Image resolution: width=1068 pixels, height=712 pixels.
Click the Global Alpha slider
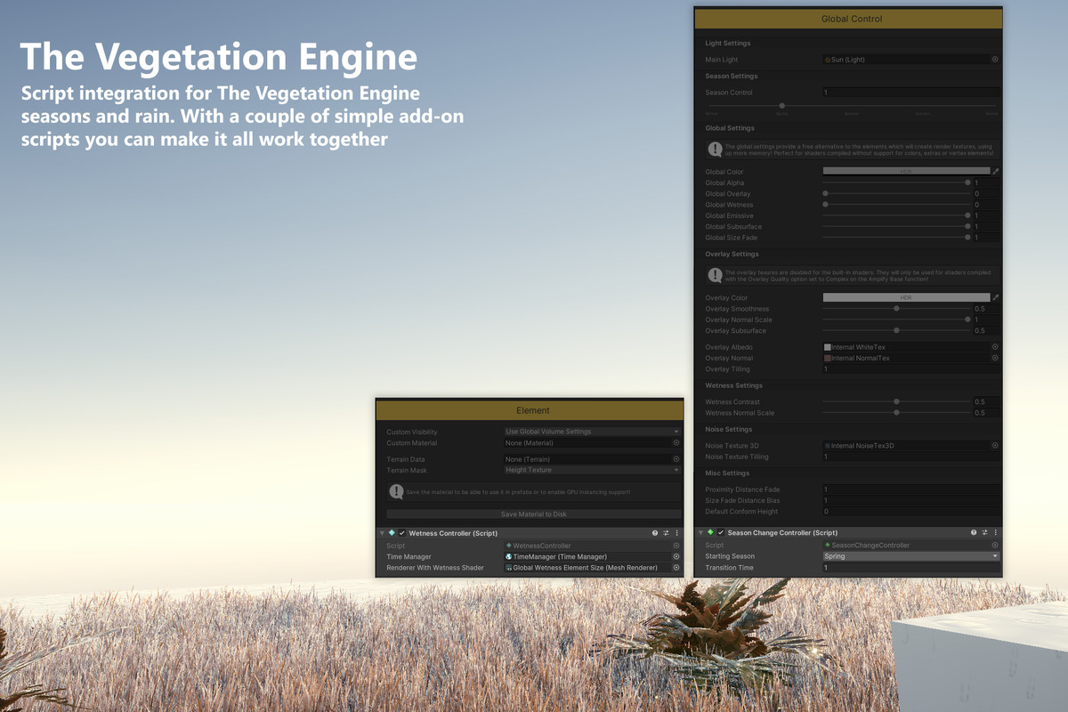[896, 182]
